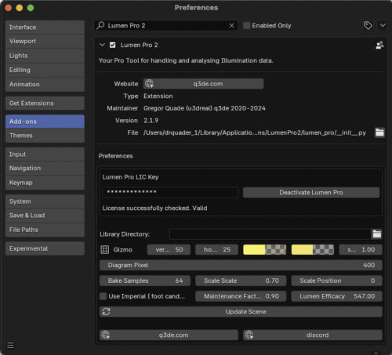This screenshot has height=355, width=392.
Task: Click the search magnifier icon in add-on search
Action: [x=100, y=25]
